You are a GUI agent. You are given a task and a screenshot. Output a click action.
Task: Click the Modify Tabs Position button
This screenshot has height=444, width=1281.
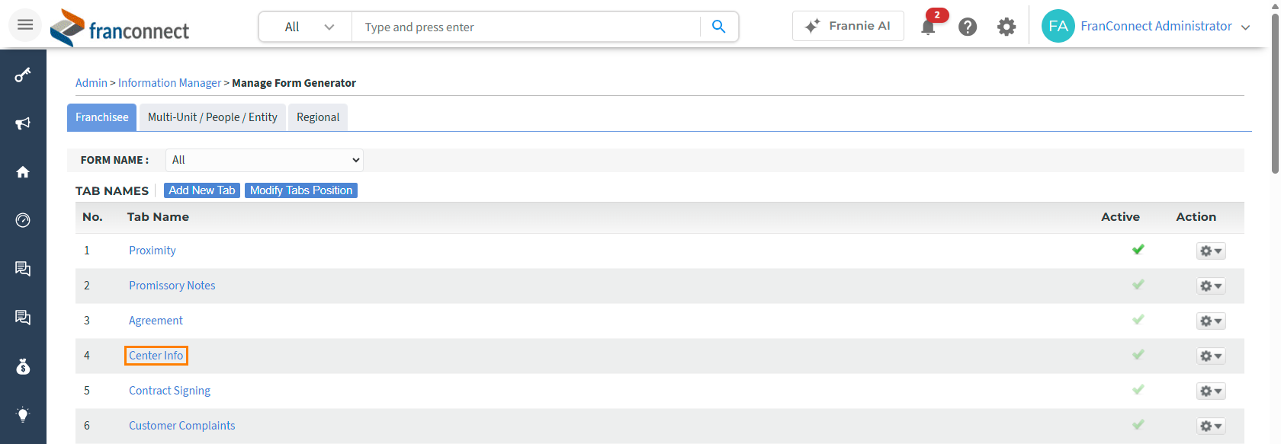click(301, 190)
